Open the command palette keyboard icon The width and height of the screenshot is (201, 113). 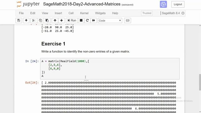pyautogui.click(x=128, y=20)
